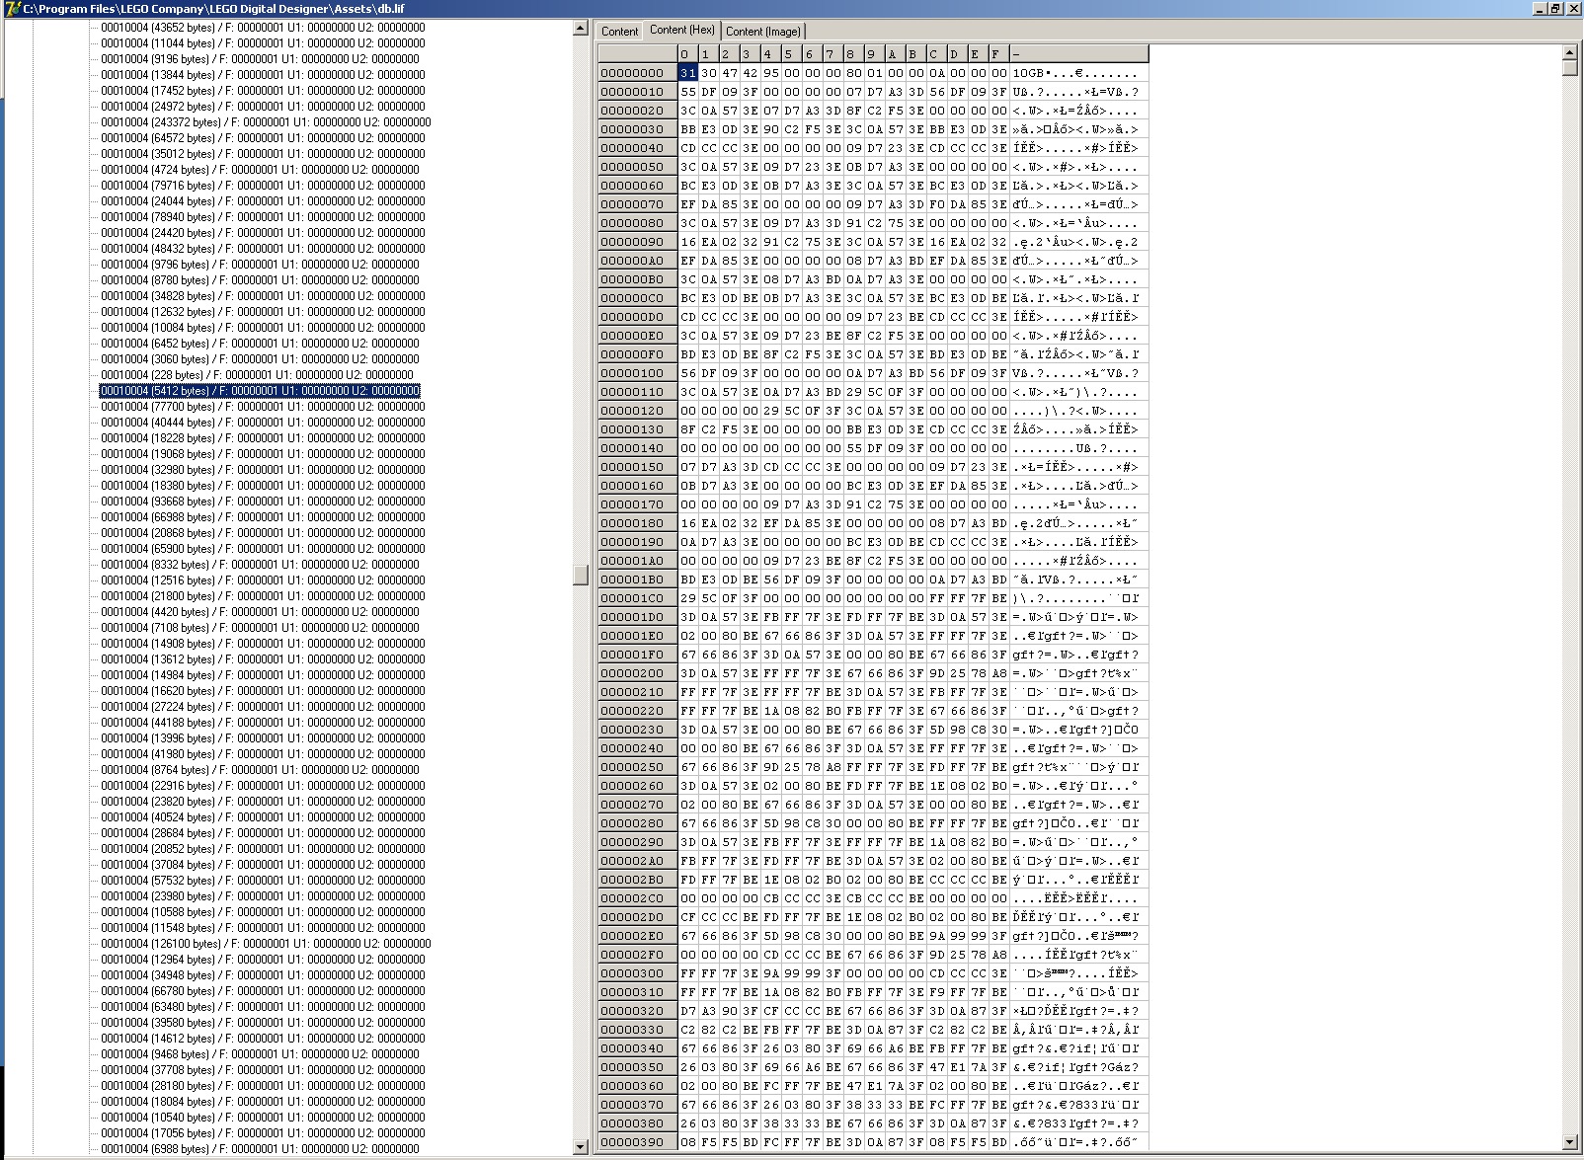
Task: Select the 6988 bytes tree entry
Action: pos(260,1149)
